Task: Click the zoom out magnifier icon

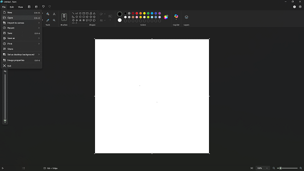Action: coord(274,168)
